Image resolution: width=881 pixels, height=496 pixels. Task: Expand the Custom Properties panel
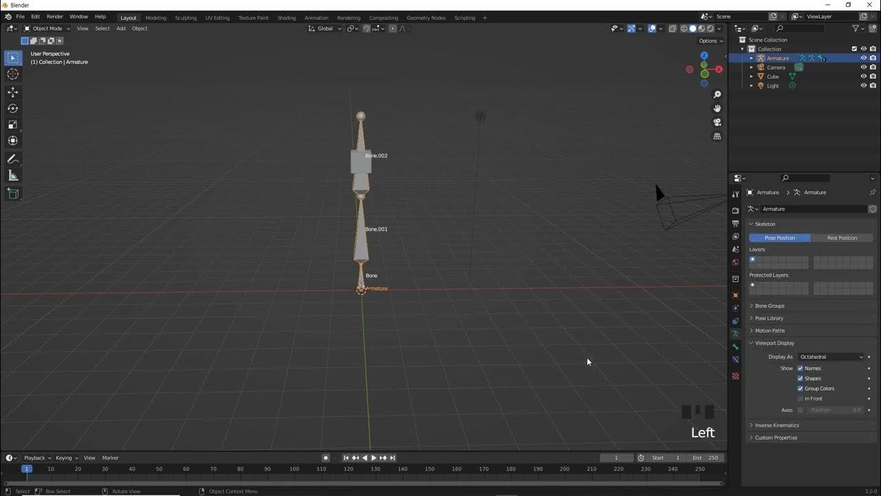coord(776,437)
